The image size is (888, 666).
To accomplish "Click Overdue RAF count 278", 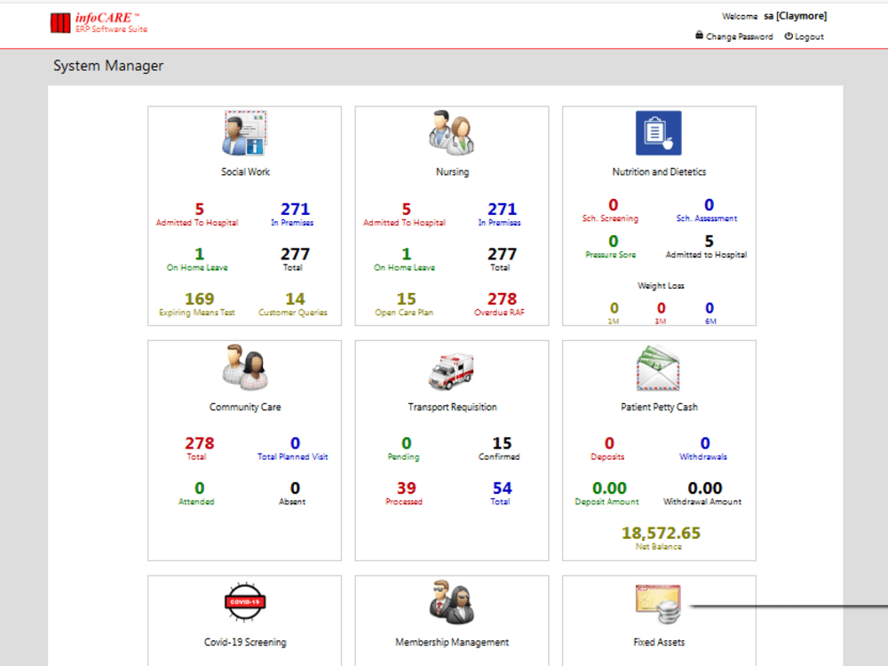I will pyautogui.click(x=502, y=298).
